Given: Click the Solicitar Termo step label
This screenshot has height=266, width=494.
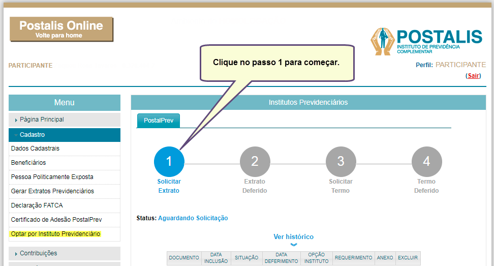Looking at the screenshot, I should coord(341,186).
